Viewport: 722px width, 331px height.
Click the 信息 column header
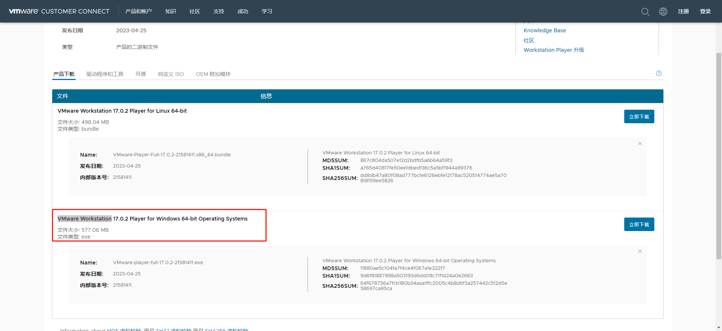pos(266,96)
